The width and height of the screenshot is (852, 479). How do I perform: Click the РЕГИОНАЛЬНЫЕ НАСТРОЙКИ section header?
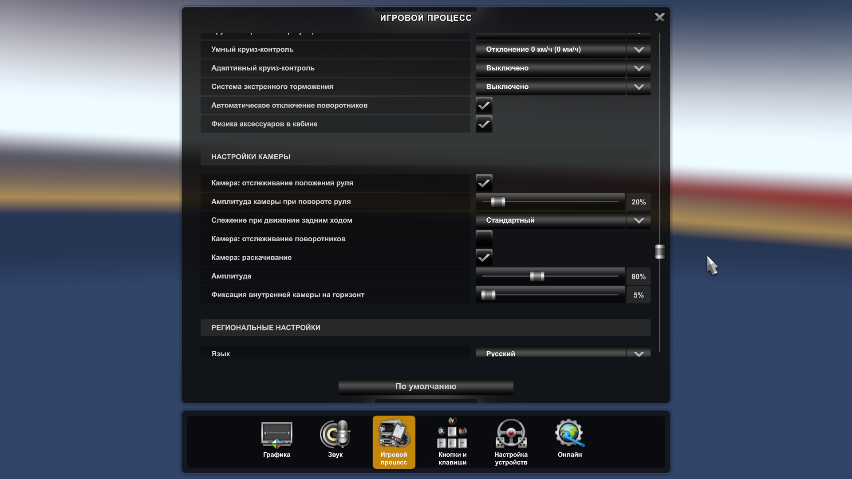click(x=425, y=328)
